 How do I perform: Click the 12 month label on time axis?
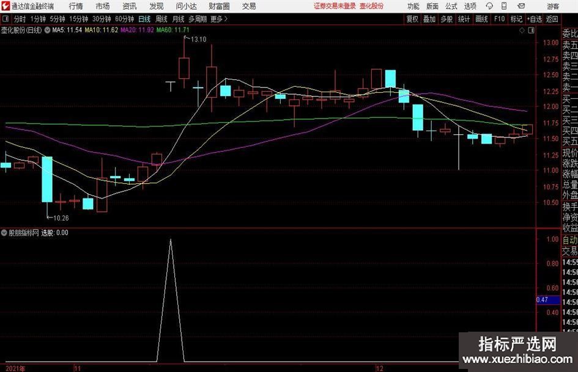(x=380, y=368)
